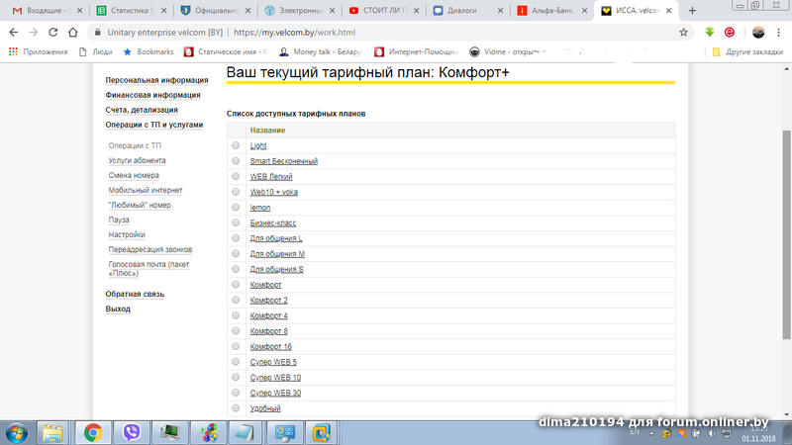The image size is (792, 445).
Task: Open Мобильный интернет in the sidebar
Action: (x=146, y=190)
